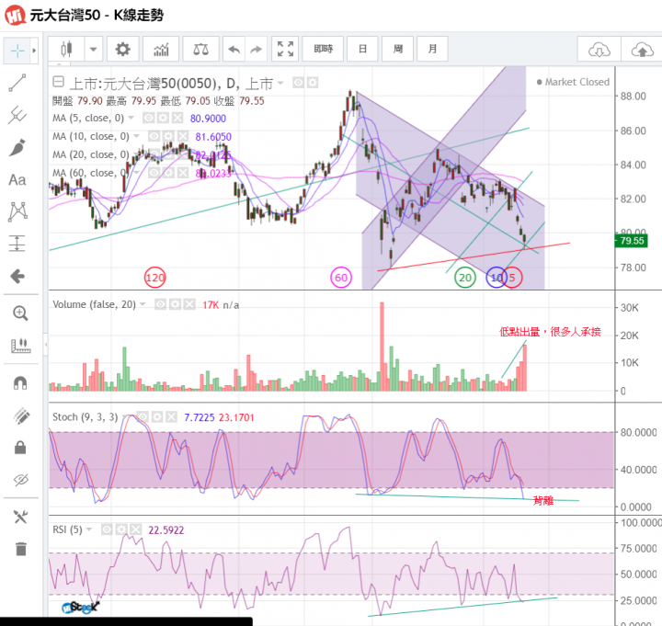
Task: Hide the MA (10, close, 0) line
Action: click(154, 136)
